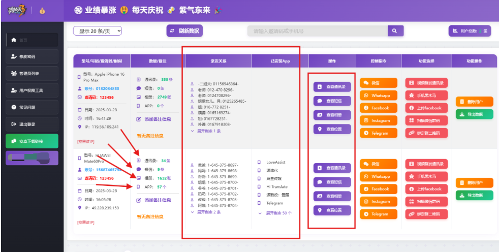Viewport: 499px width, 252px height.
Task: Click 扫描微信群码 in the iPhone row
Action: tap(426, 120)
